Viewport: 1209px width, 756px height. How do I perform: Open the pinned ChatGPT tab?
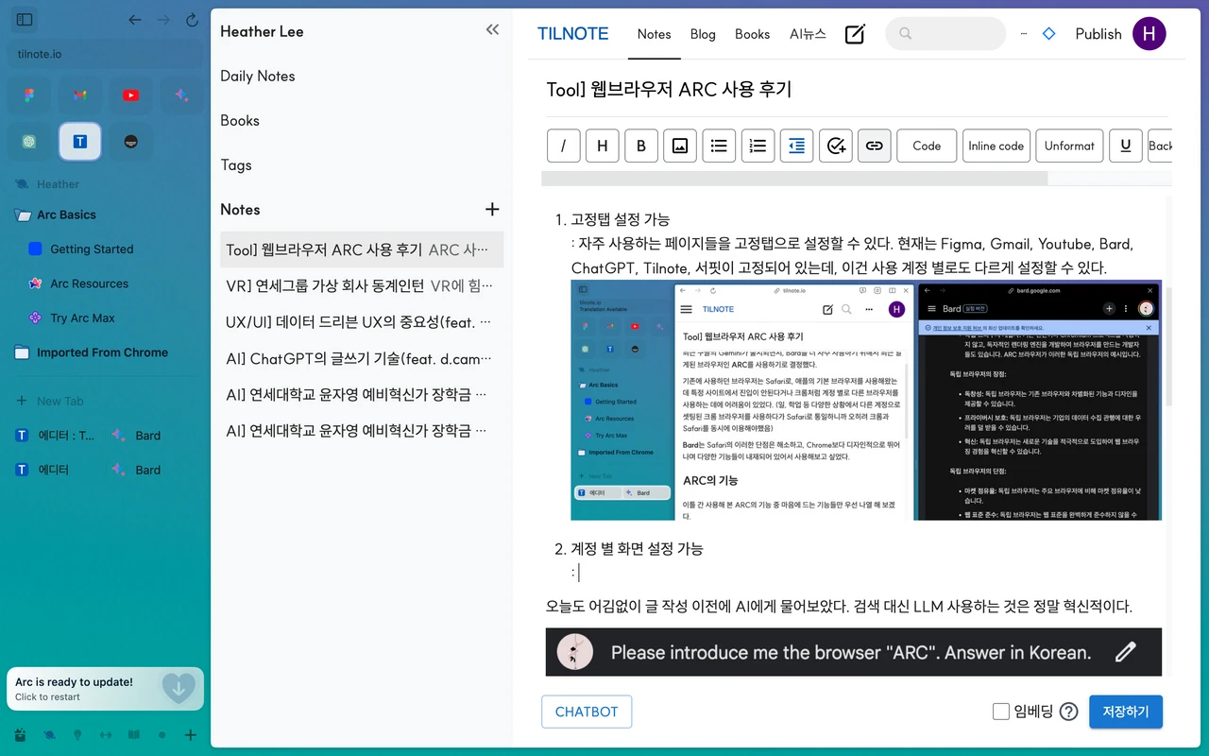click(x=30, y=141)
